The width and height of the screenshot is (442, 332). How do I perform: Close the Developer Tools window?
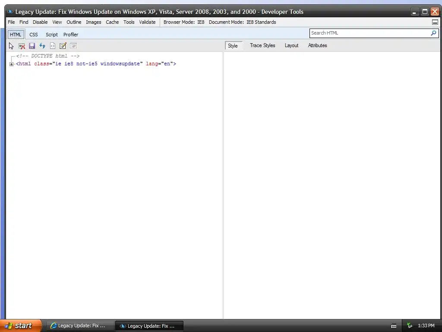click(435, 12)
